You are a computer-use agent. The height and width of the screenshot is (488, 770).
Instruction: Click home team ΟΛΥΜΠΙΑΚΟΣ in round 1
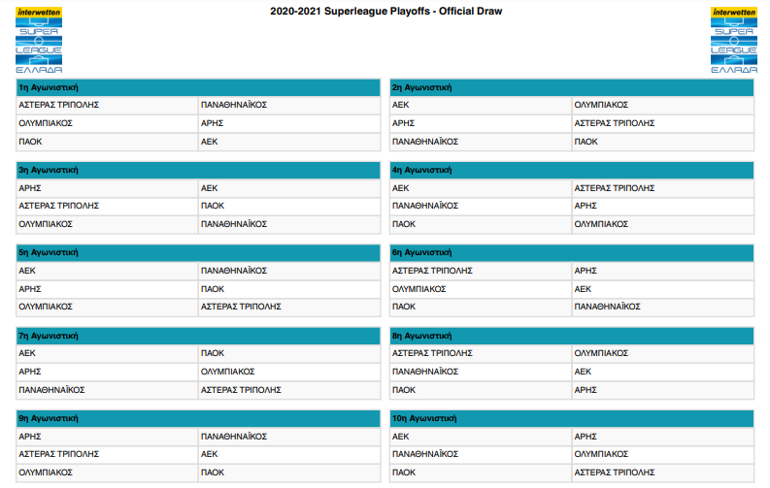(x=46, y=123)
